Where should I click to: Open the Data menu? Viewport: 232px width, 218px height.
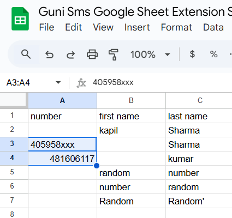pyautogui.click(x=213, y=27)
